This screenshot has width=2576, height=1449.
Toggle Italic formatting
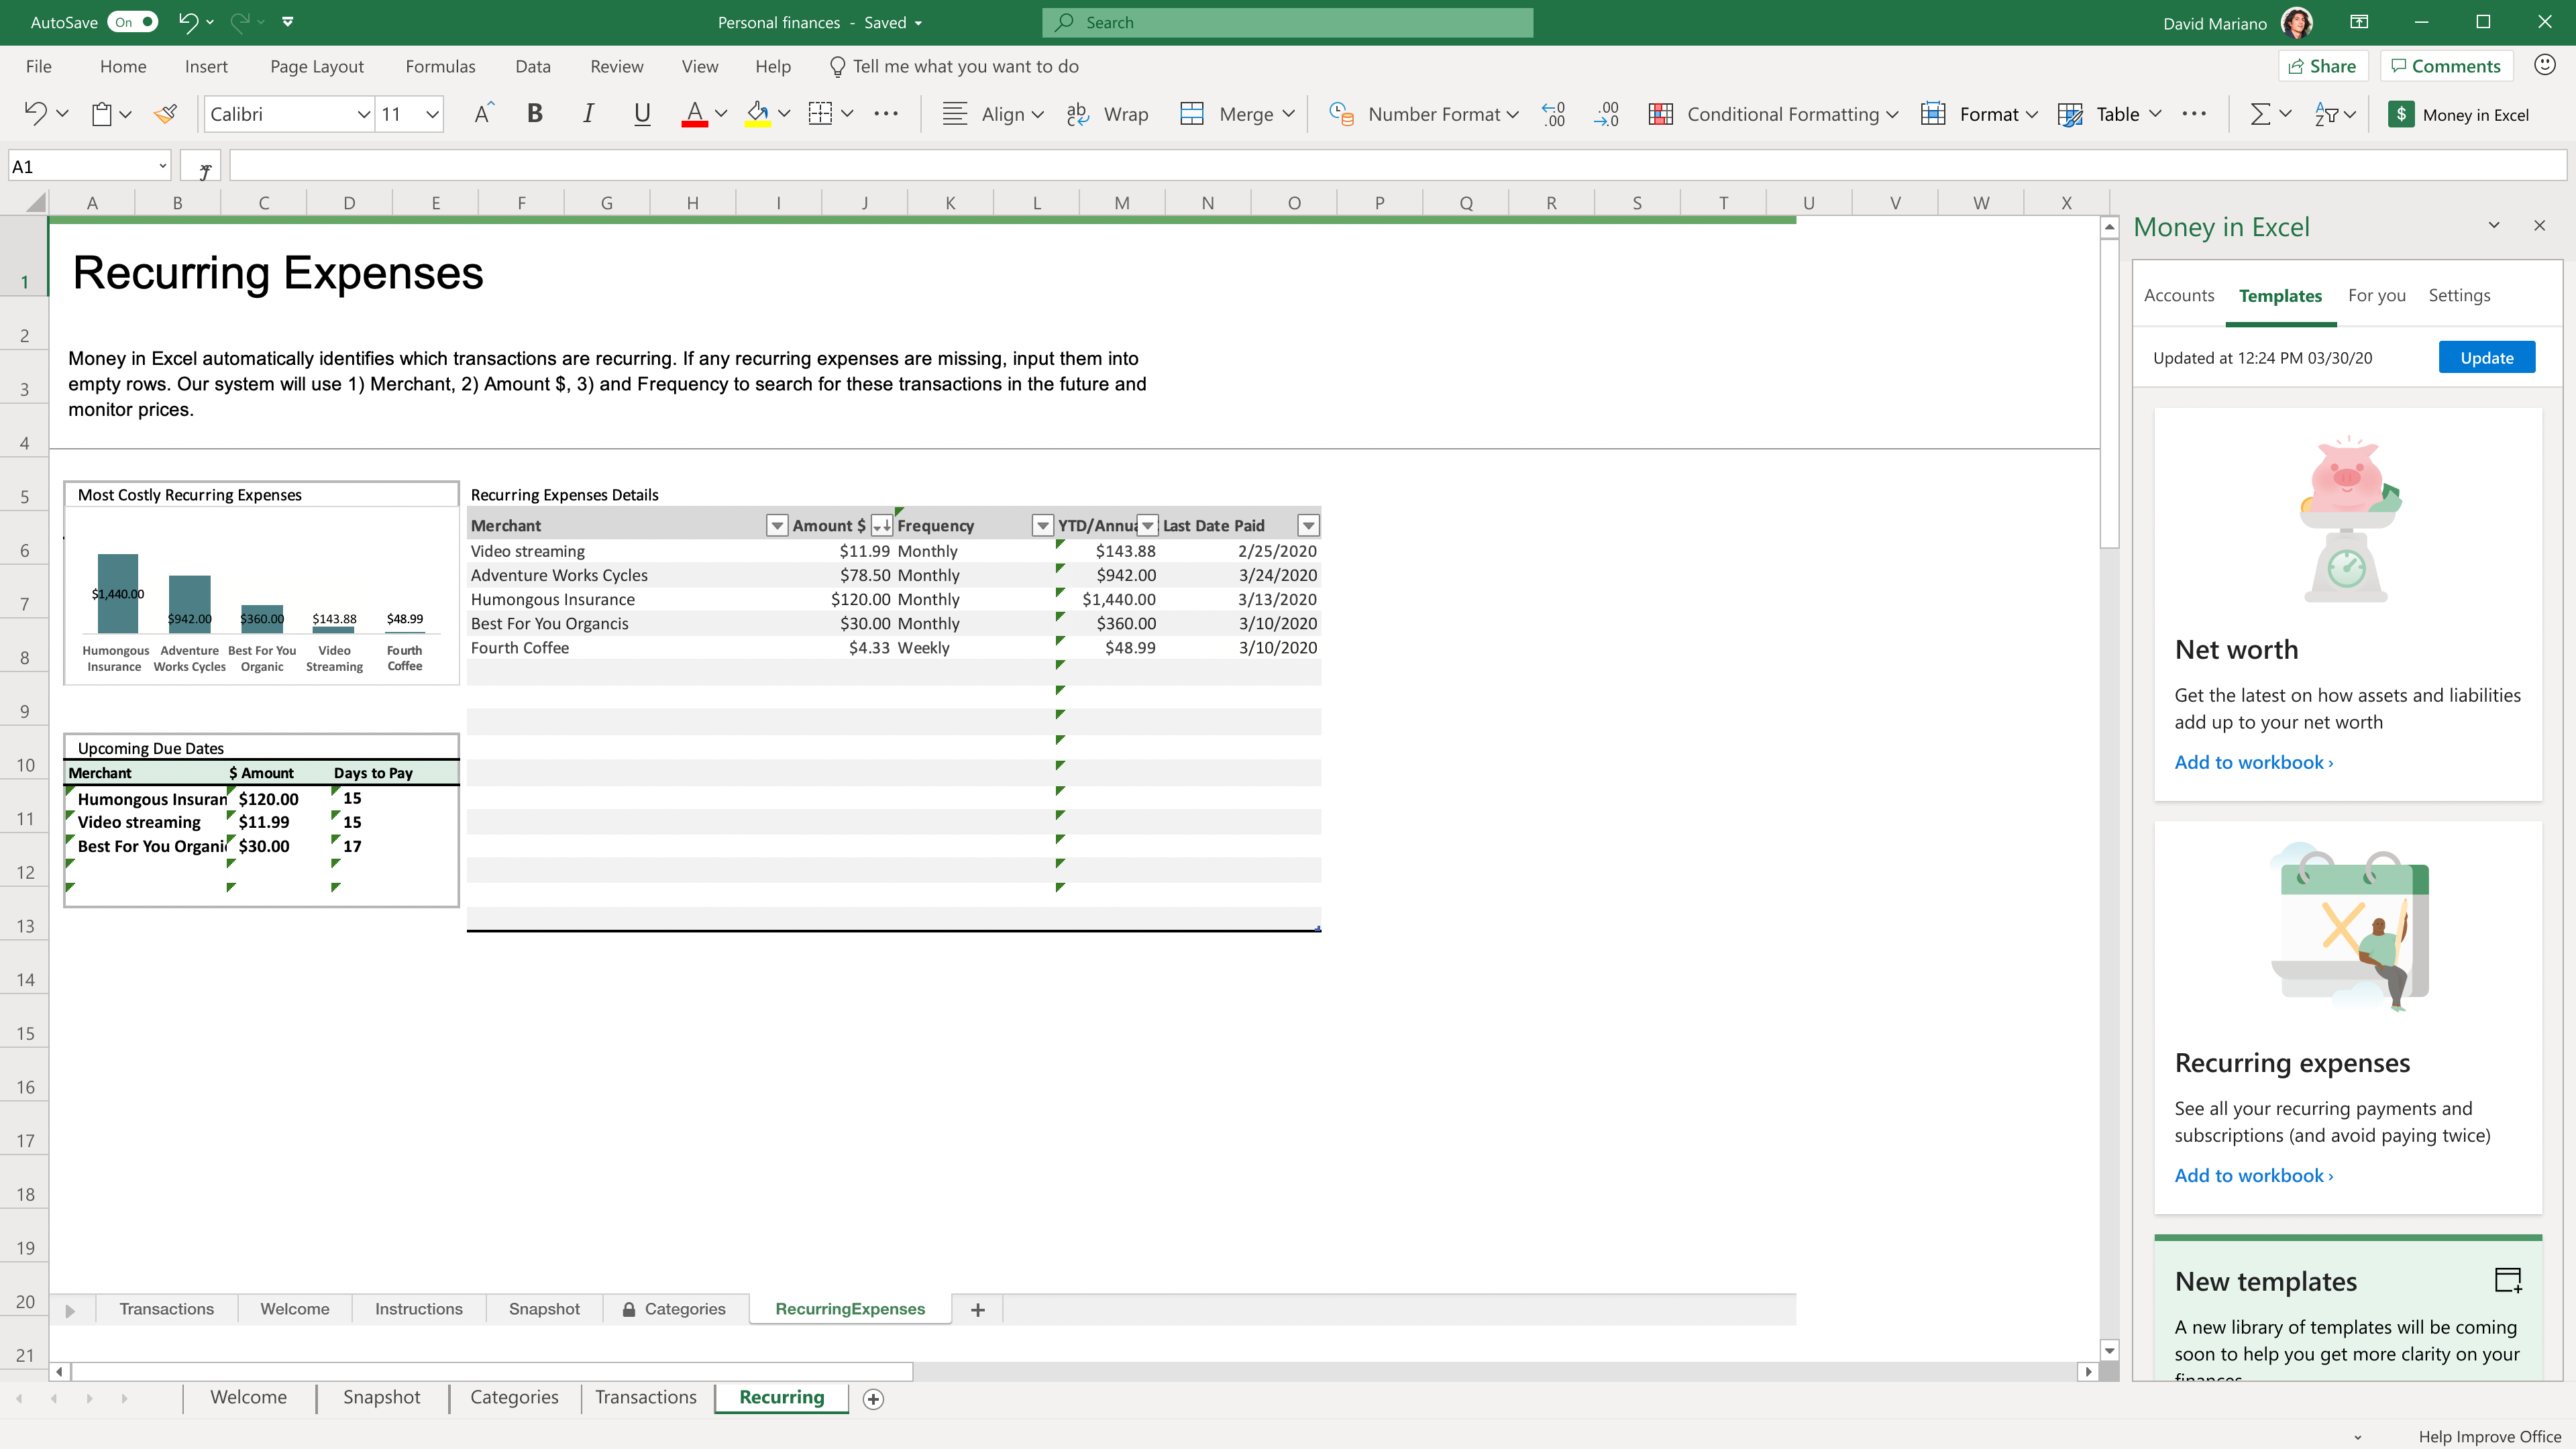tap(588, 114)
